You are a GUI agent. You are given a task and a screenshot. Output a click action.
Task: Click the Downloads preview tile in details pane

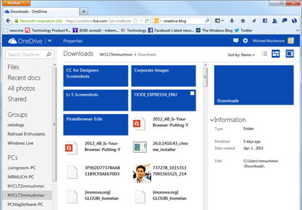coord(254,85)
